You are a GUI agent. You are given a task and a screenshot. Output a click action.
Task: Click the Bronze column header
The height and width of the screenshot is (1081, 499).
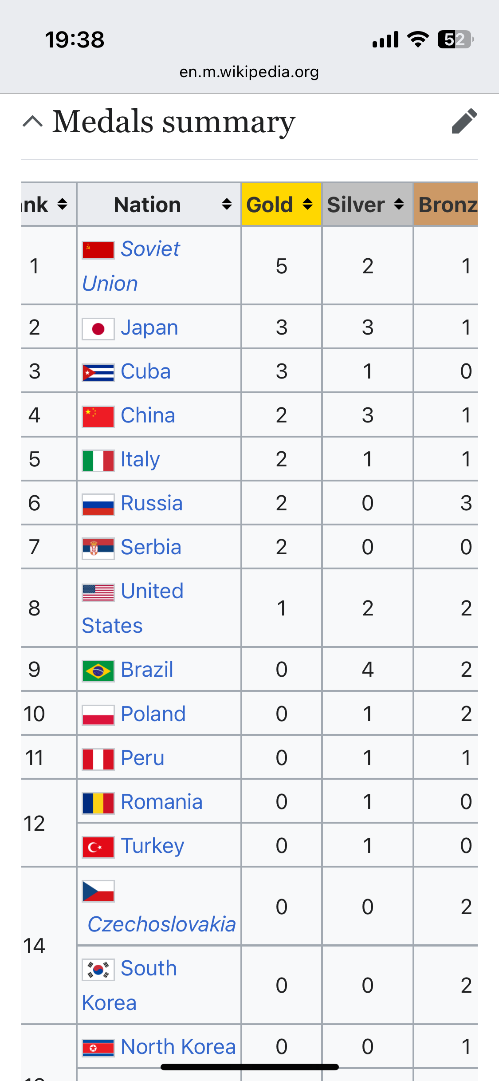coord(446,204)
